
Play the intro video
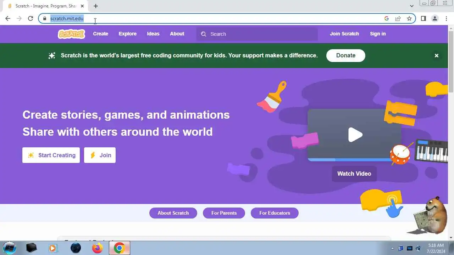click(355, 135)
